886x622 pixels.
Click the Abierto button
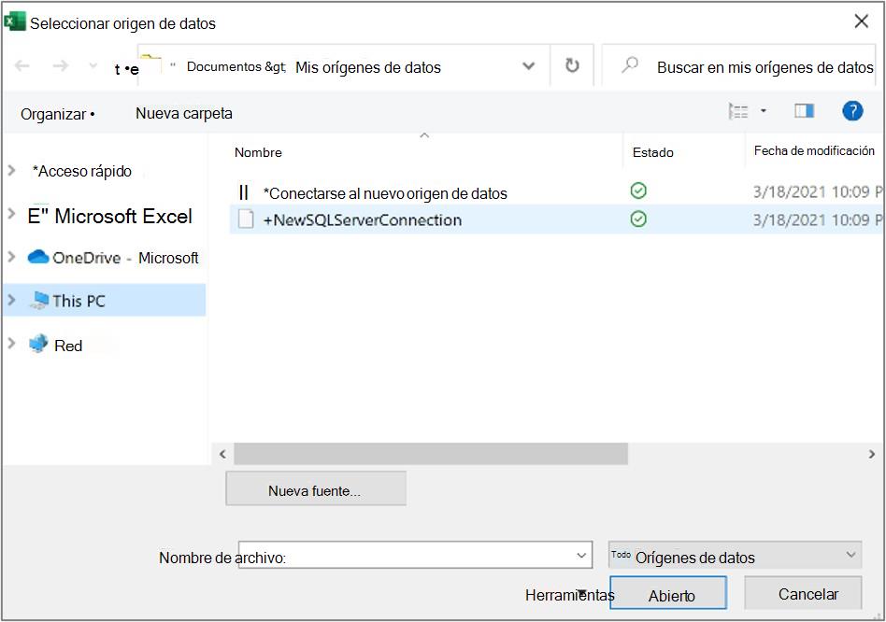[x=668, y=593]
